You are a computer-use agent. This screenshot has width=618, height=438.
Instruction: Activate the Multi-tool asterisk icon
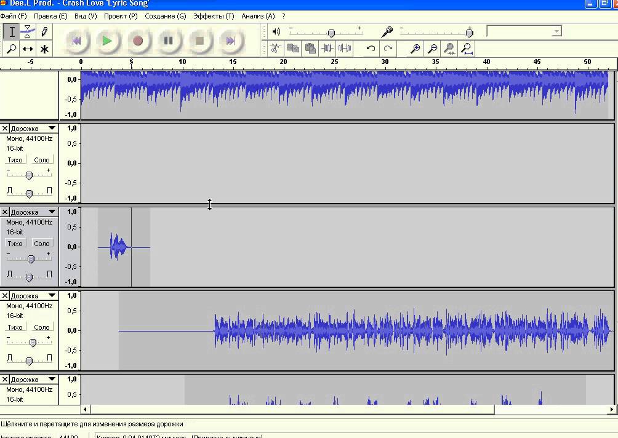point(44,49)
